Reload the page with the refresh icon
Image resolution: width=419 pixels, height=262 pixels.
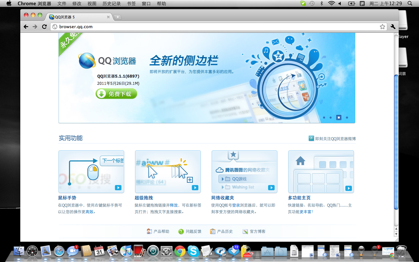tap(44, 27)
